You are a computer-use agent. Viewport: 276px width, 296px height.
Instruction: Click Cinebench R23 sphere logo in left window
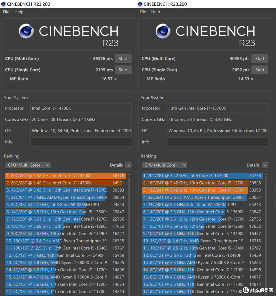tap(26, 31)
